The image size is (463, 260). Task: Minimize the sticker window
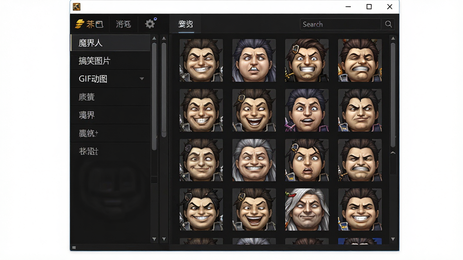[x=348, y=6]
